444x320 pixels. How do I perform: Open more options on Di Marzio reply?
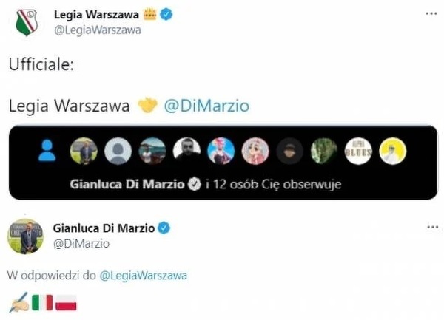tap(432, 227)
